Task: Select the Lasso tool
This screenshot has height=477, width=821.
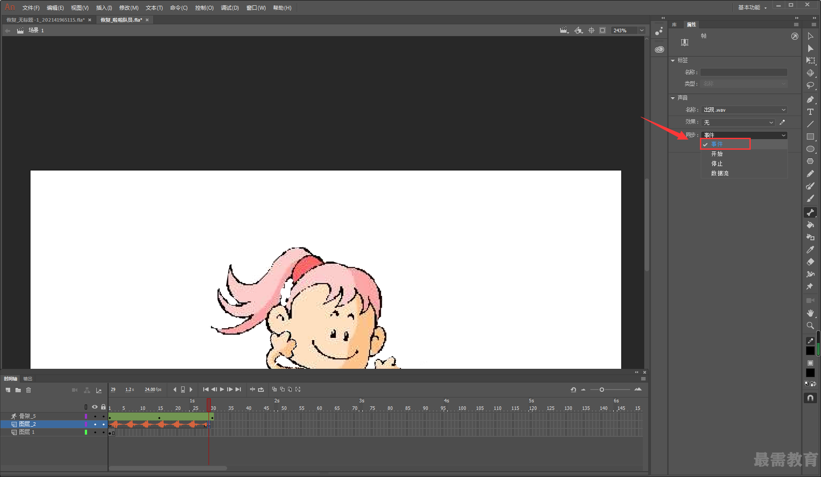Action: [x=810, y=85]
